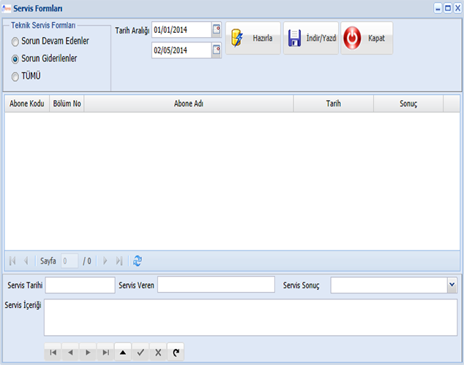Image resolution: width=464 pixels, height=365 pixels.
Task: Jump to last record in bottom navigator
Action: coord(105,352)
